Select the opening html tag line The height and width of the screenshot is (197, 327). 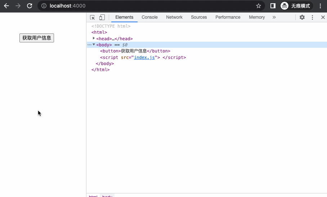coord(99,32)
